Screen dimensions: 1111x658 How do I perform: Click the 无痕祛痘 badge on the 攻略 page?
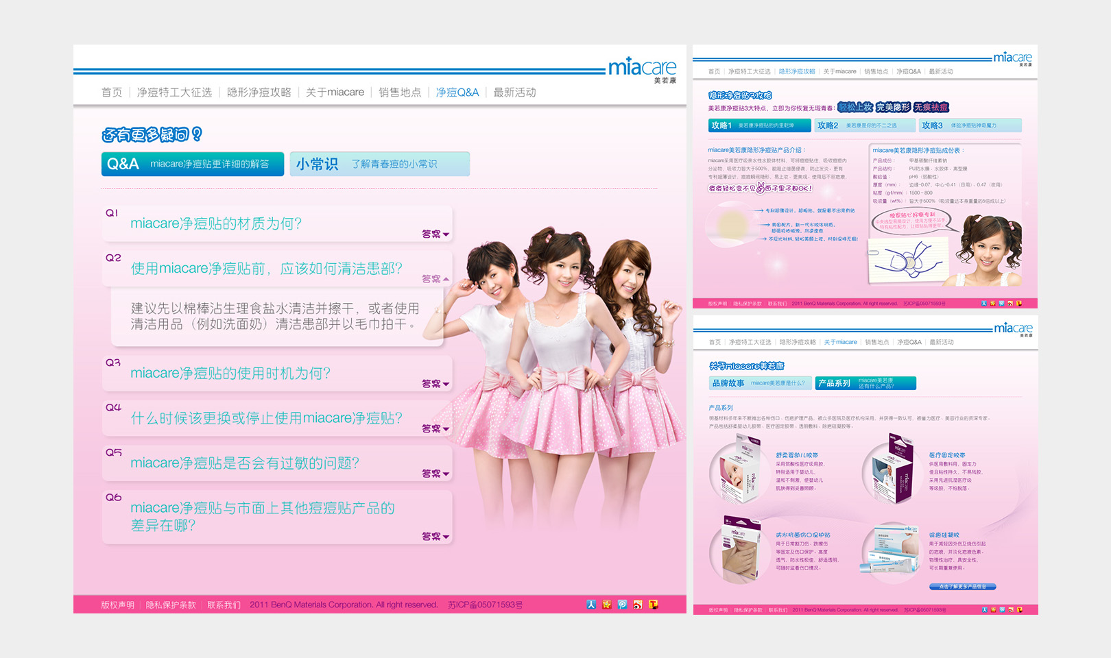pyautogui.click(x=931, y=107)
